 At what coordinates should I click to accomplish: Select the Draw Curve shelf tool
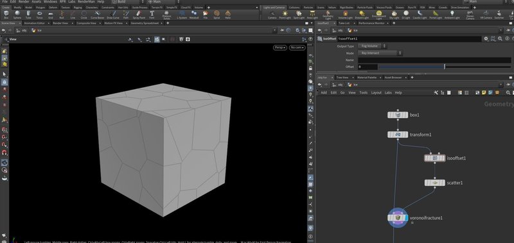click(113, 14)
